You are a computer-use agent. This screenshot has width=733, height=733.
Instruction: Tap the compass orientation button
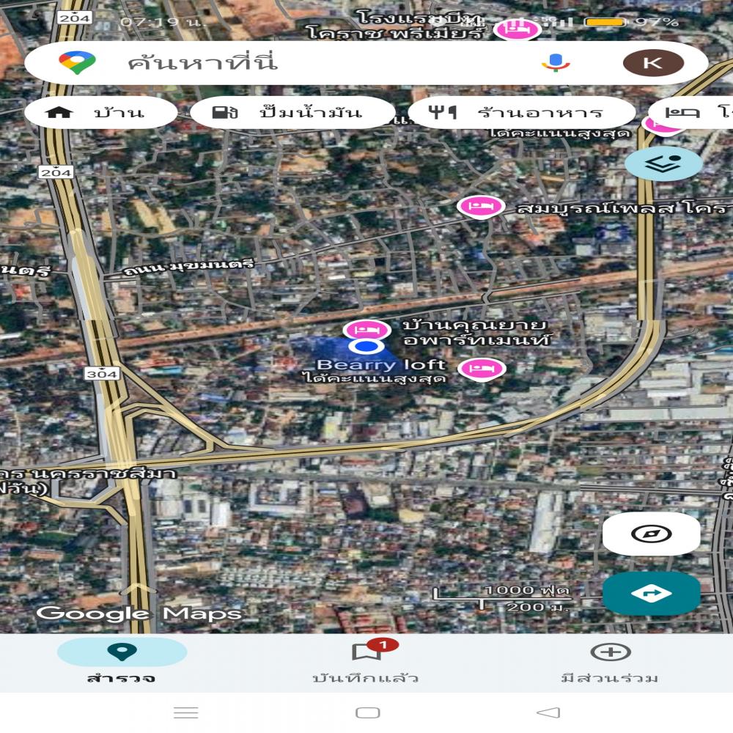click(651, 534)
